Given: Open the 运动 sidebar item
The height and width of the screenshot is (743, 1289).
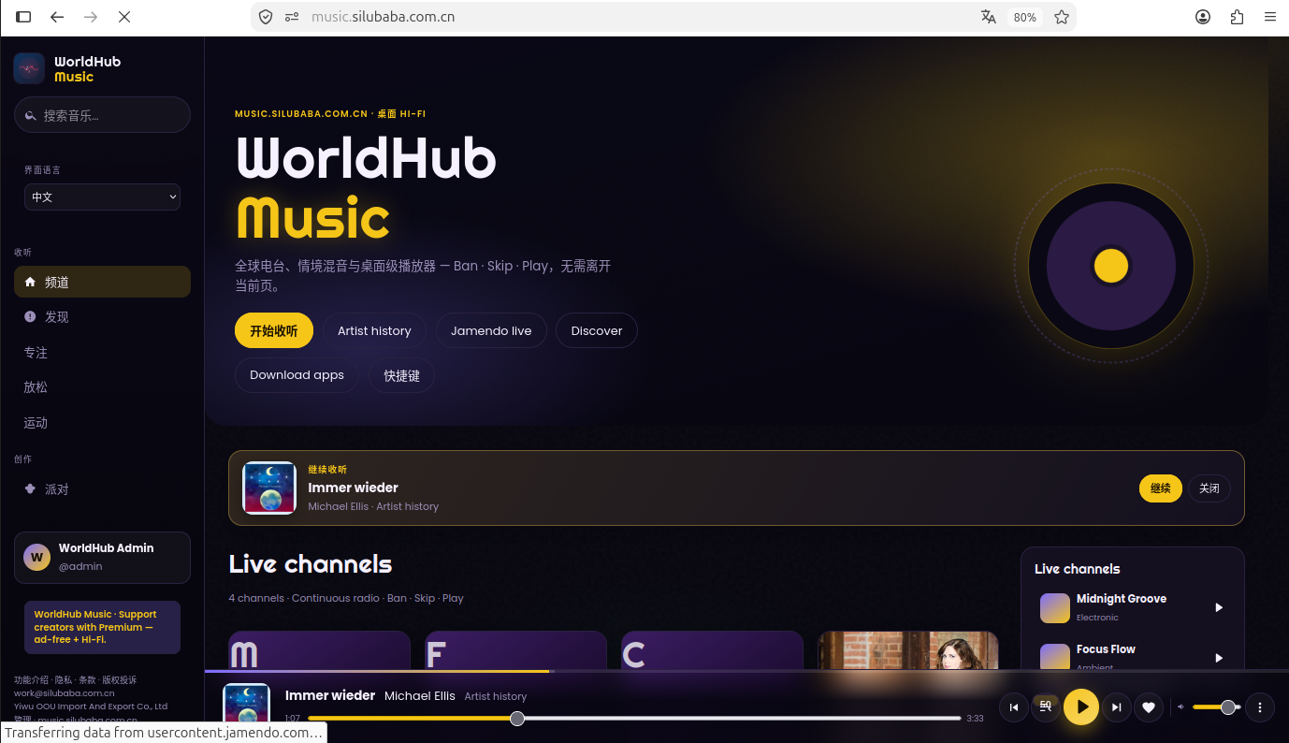Looking at the screenshot, I should tap(102, 422).
